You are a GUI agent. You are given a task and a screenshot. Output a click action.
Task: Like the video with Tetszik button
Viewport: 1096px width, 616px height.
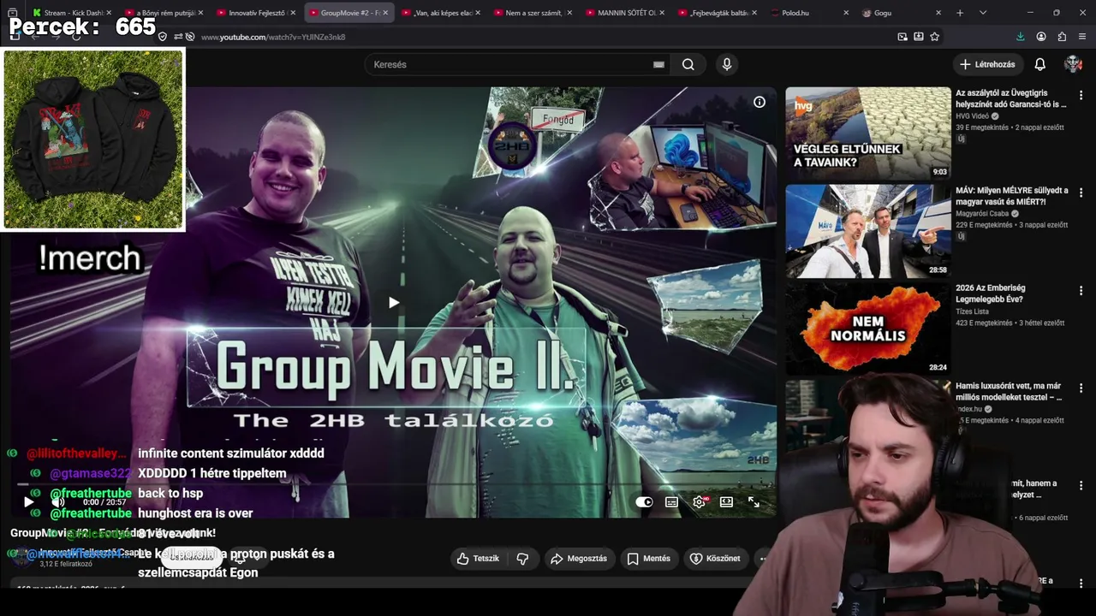point(479,559)
